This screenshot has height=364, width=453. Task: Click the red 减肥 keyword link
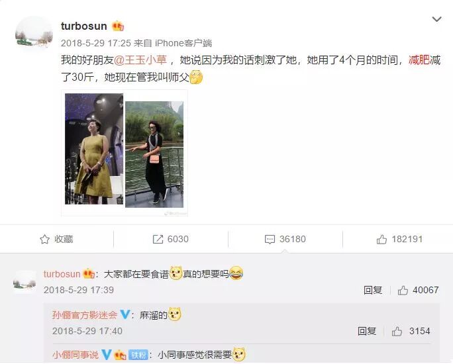click(419, 60)
